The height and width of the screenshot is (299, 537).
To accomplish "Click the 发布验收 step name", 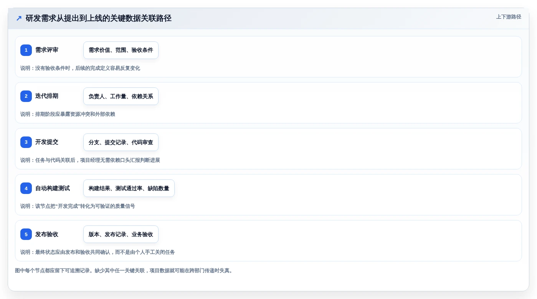I will coord(47,234).
